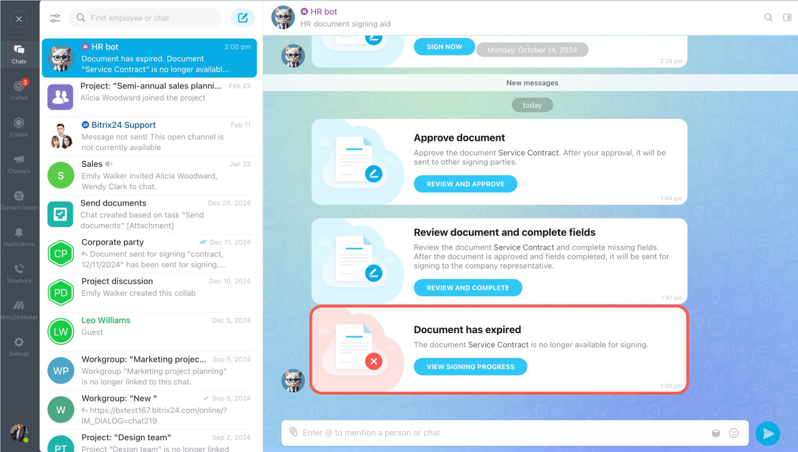Open Collabs section in sidebar

click(19, 126)
